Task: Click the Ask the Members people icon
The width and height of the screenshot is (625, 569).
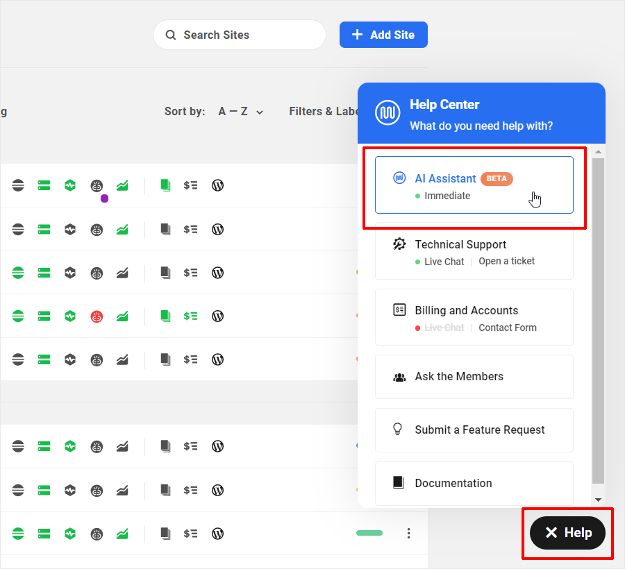Action: point(399,377)
